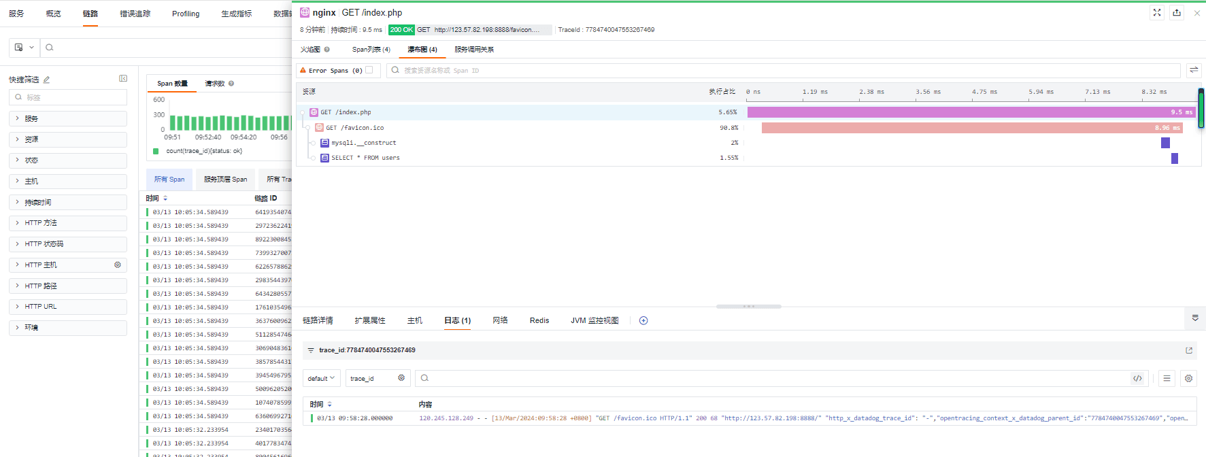Open the 链路详情 tab
This screenshot has height=457, width=1206.
[318, 320]
